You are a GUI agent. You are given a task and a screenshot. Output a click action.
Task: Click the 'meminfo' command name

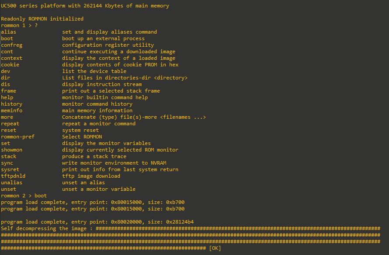pyautogui.click(x=12, y=110)
